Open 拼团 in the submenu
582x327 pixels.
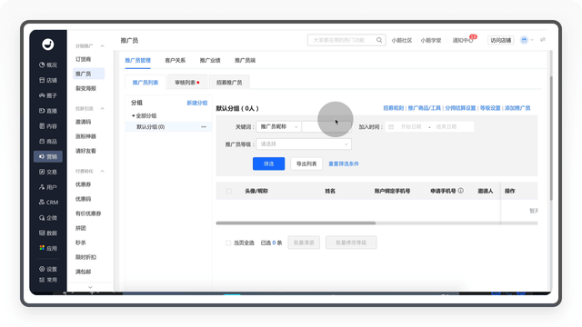coord(81,228)
